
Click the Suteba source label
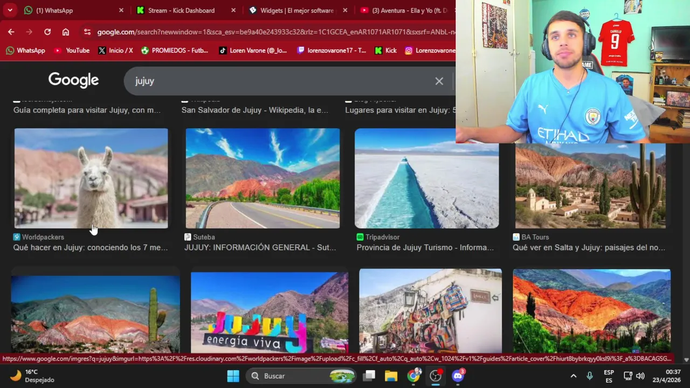[x=199, y=237]
